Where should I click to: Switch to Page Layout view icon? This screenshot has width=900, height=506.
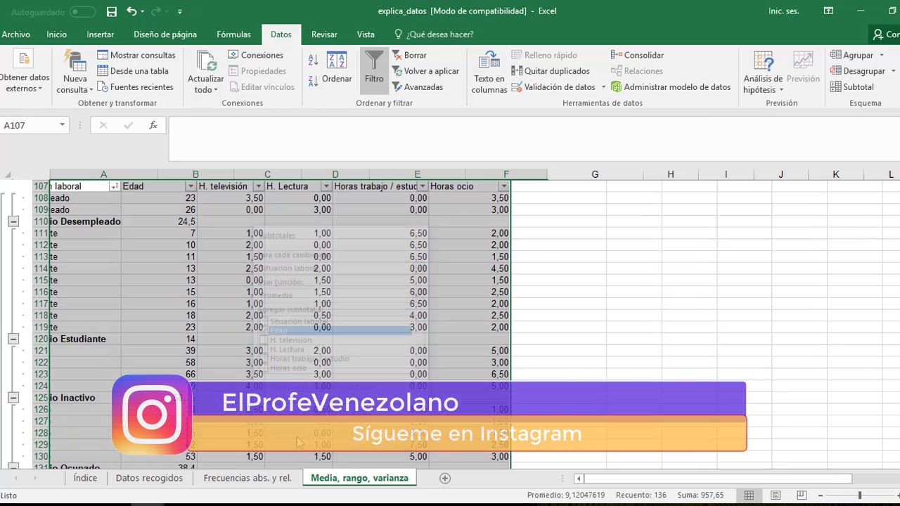coord(776,495)
